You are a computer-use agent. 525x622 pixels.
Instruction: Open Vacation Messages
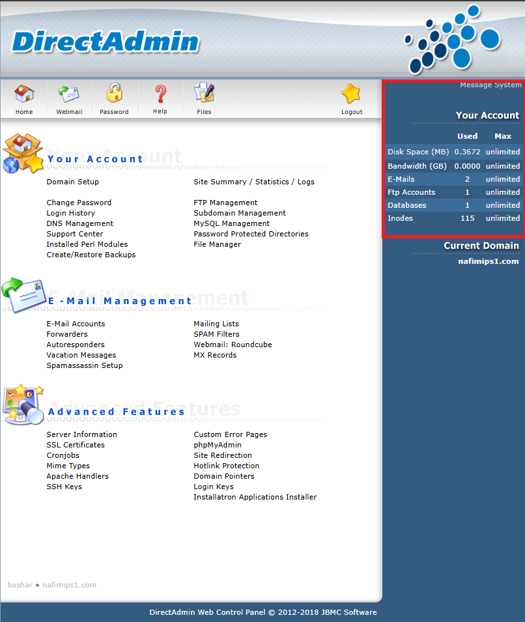(x=81, y=355)
